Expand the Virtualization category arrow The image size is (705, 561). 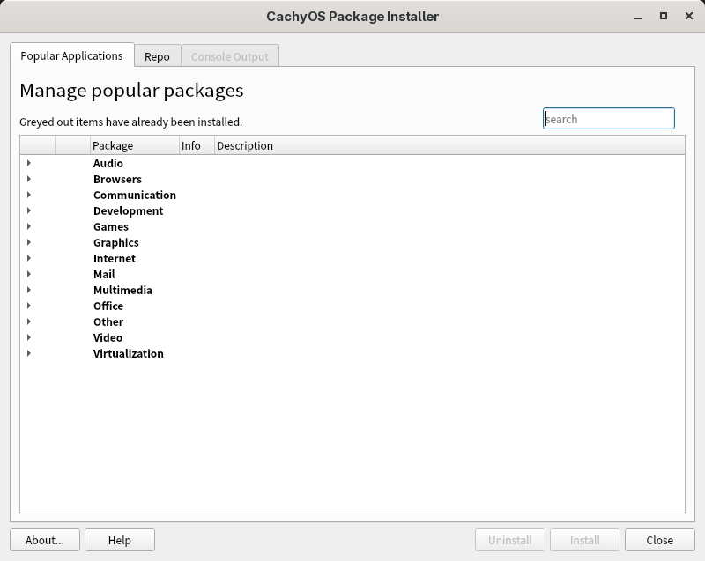29,353
